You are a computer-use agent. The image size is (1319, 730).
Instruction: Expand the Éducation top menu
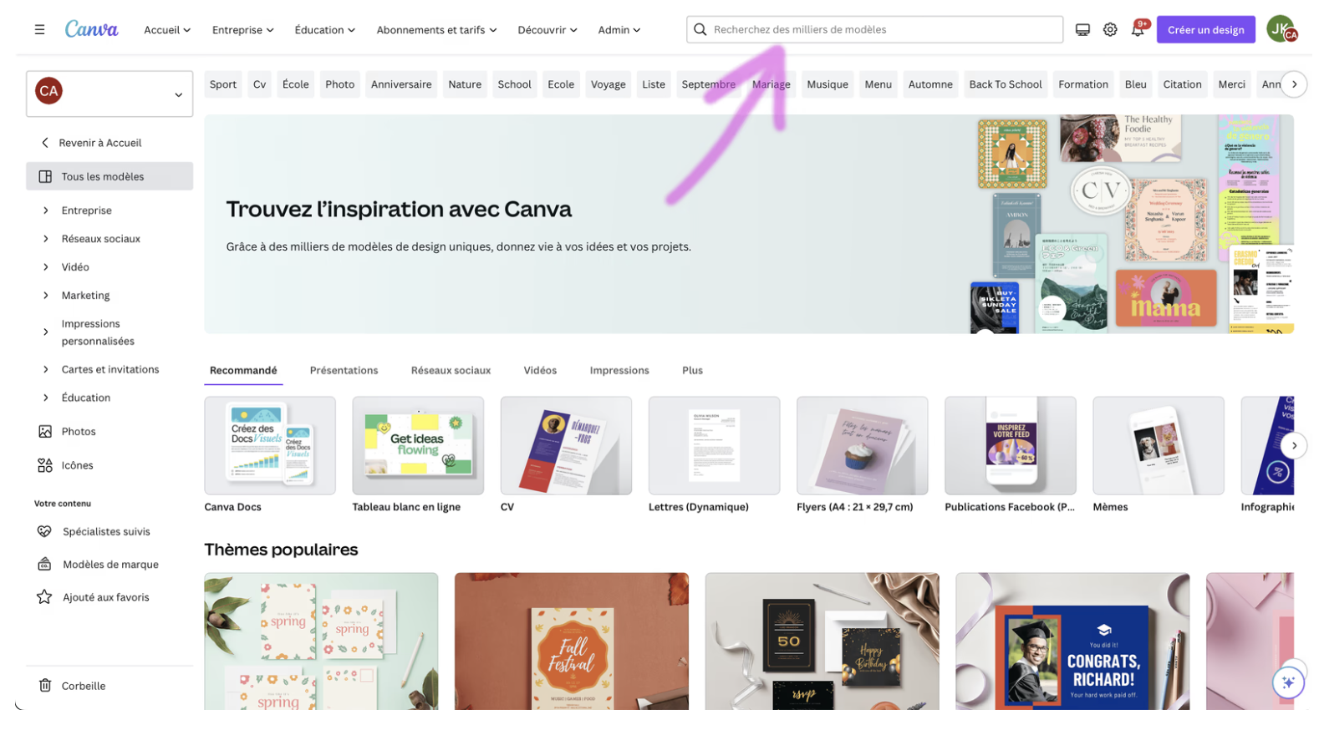pos(324,29)
